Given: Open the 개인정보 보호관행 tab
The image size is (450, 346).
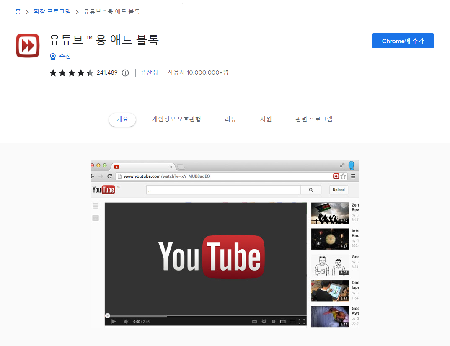Looking at the screenshot, I should point(176,119).
